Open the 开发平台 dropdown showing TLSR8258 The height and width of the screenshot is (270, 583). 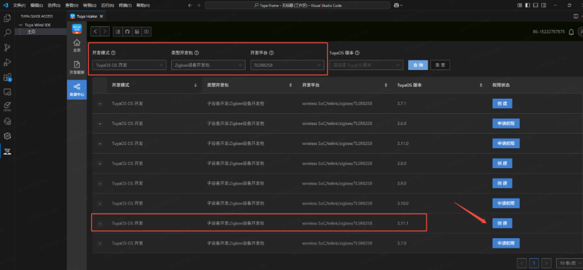(287, 65)
